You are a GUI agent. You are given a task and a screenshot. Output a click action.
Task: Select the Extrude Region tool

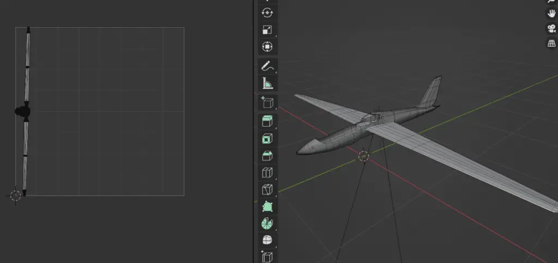click(x=267, y=121)
